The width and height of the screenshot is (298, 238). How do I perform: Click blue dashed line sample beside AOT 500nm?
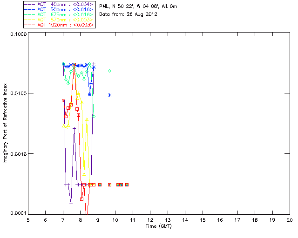coord(30,9)
